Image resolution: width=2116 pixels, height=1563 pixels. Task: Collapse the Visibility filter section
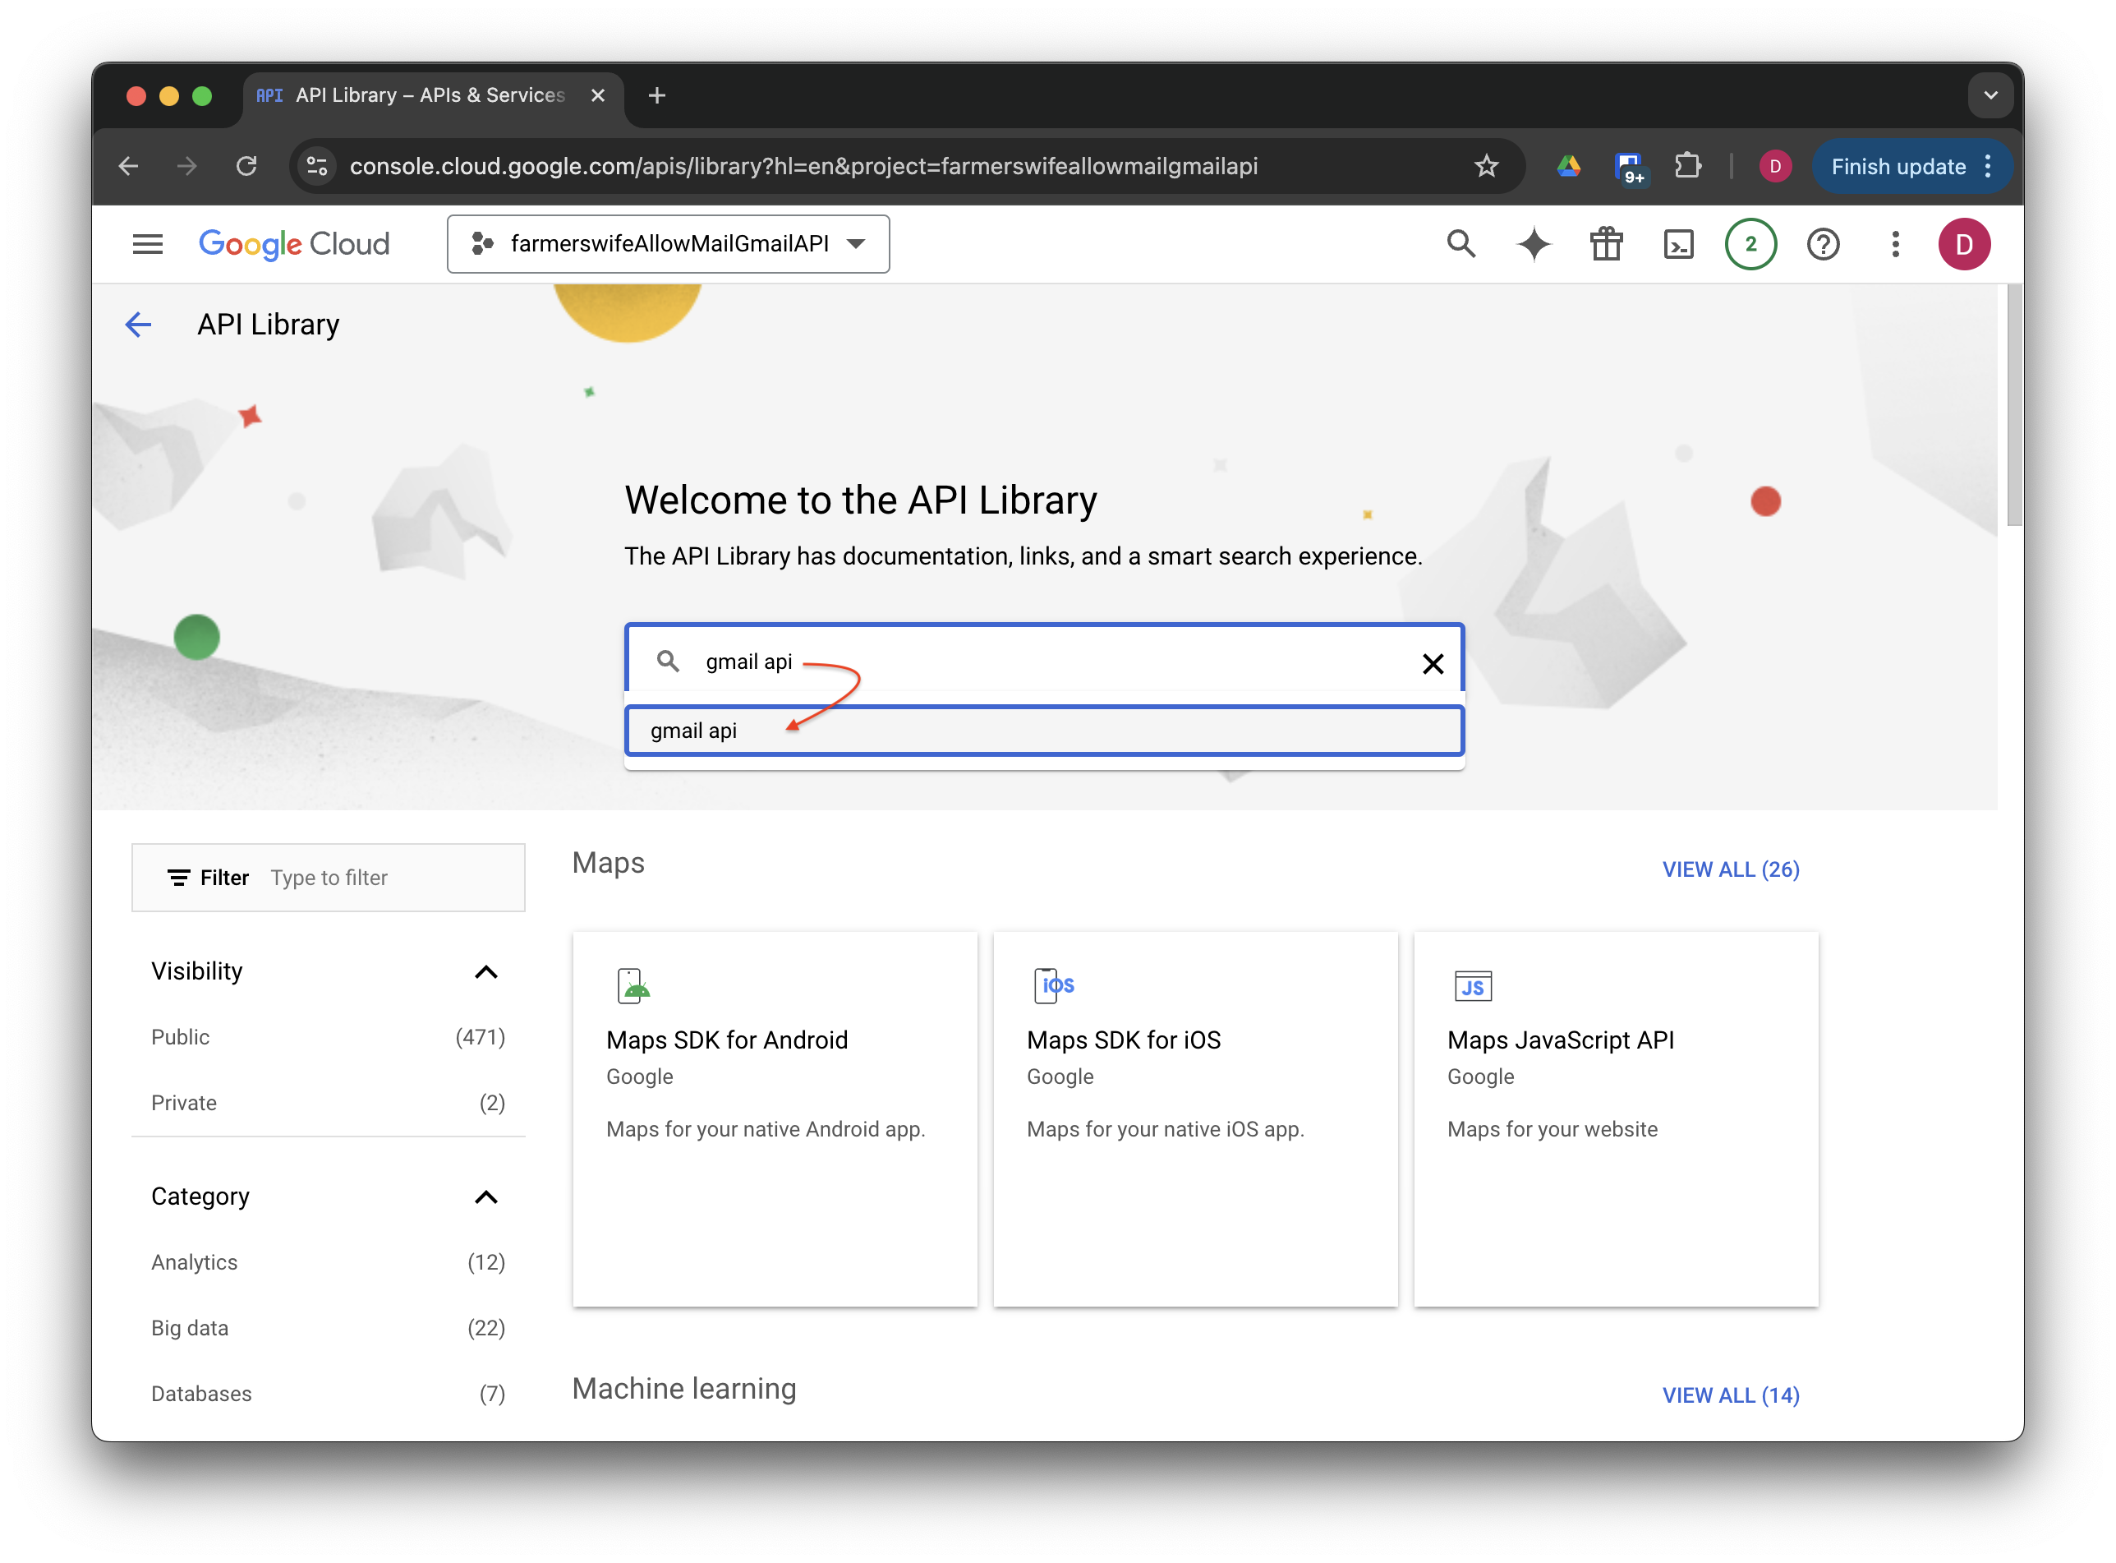pos(485,971)
